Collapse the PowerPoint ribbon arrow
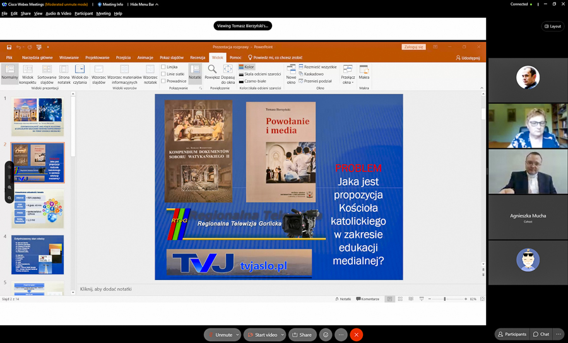The height and width of the screenshot is (343, 568). pyautogui.click(x=482, y=88)
